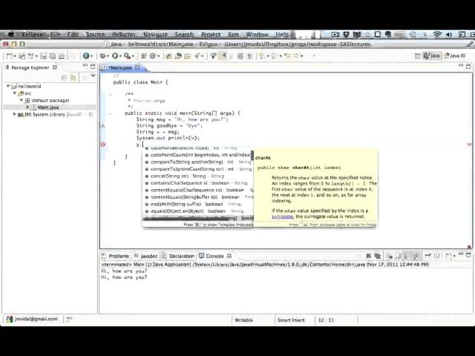Select Main.java in Package Explorer
Screen dimensions: 475x356
click(47, 107)
